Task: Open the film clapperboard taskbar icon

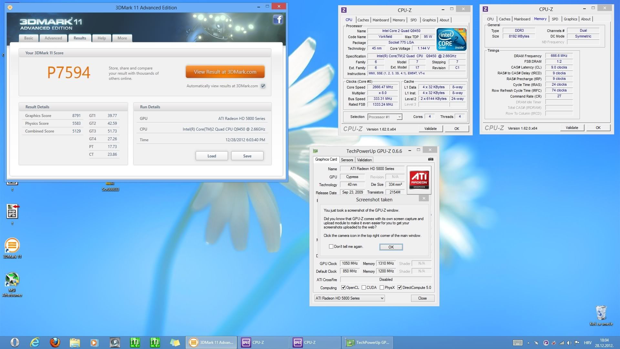Action: point(115,342)
